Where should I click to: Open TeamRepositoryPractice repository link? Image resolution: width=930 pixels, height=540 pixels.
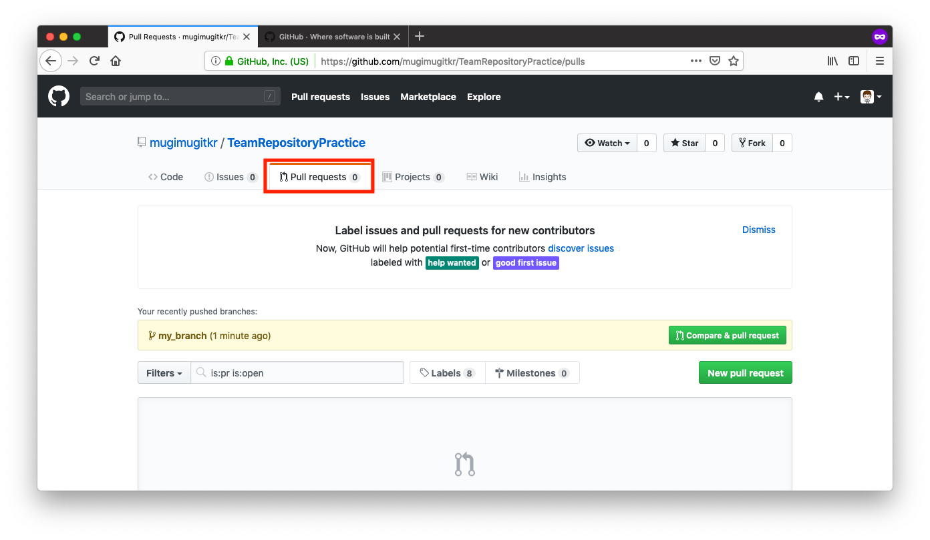point(297,143)
